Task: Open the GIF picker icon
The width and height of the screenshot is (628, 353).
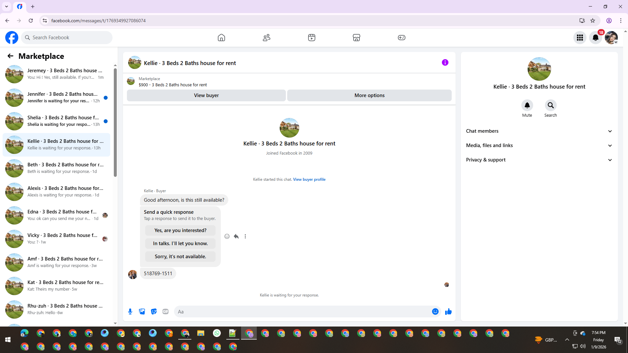Action: point(166,311)
